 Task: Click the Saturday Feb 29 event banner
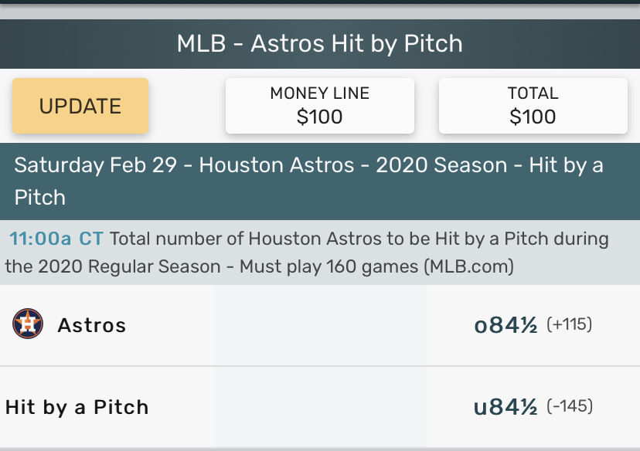pos(320,181)
